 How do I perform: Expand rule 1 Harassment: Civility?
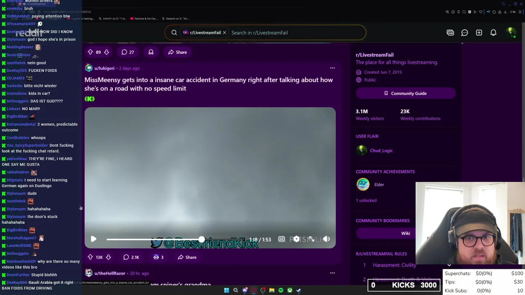395,265
